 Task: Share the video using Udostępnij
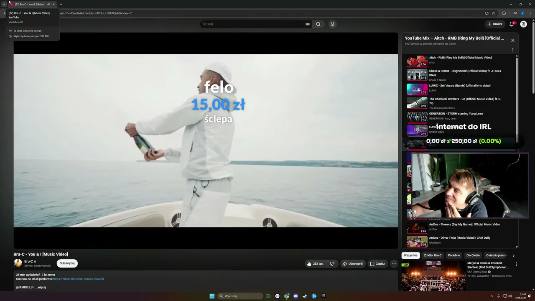click(352, 264)
